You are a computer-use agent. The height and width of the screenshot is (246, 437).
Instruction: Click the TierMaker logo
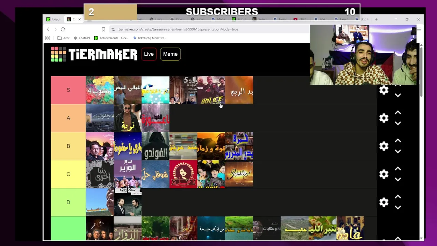click(x=94, y=54)
